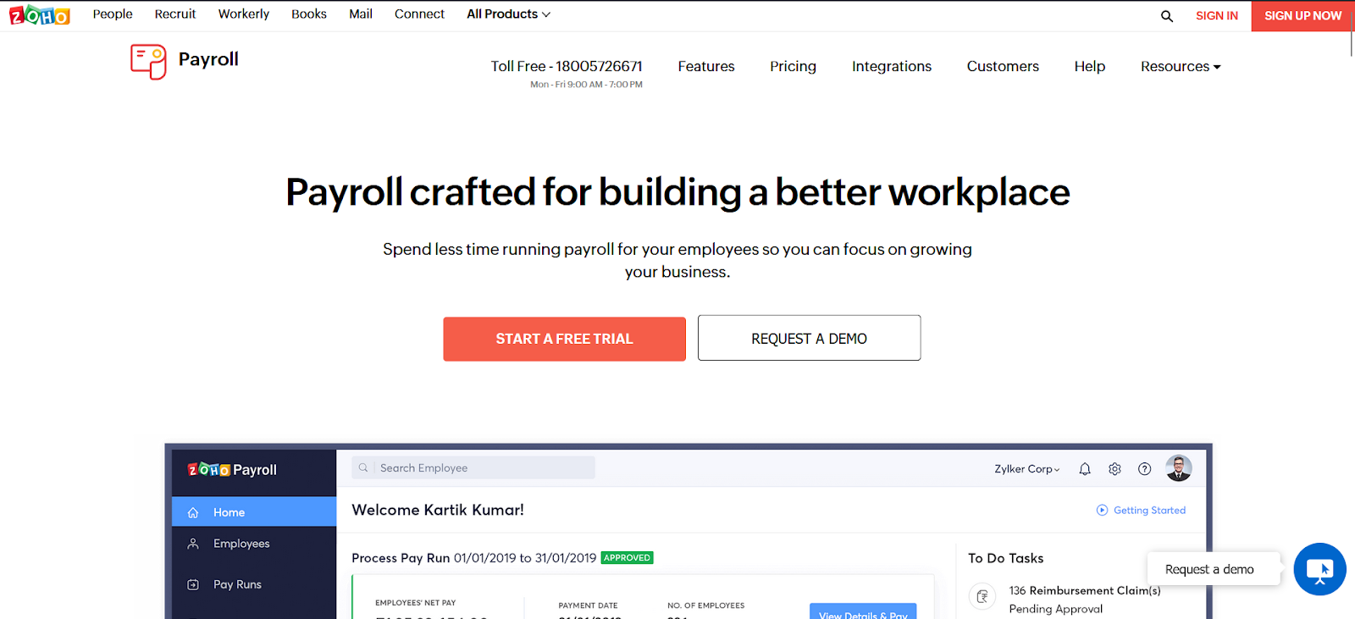Click the REQUEST A DEMO button
The width and height of the screenshot is (1355, 619).
(809, 338)
